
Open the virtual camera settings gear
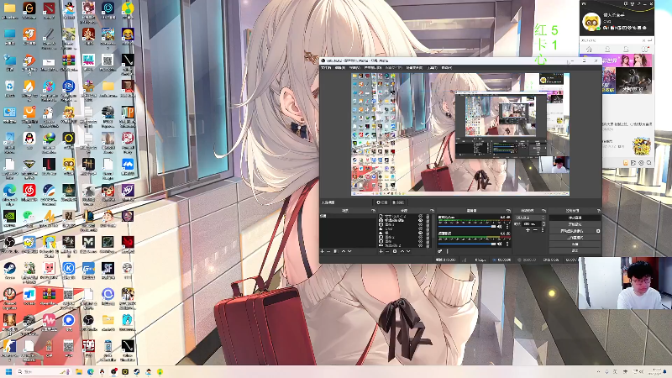point(598,231)
